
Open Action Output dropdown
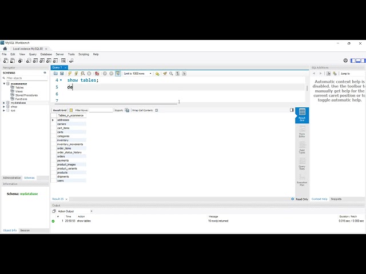click(75, 211)
